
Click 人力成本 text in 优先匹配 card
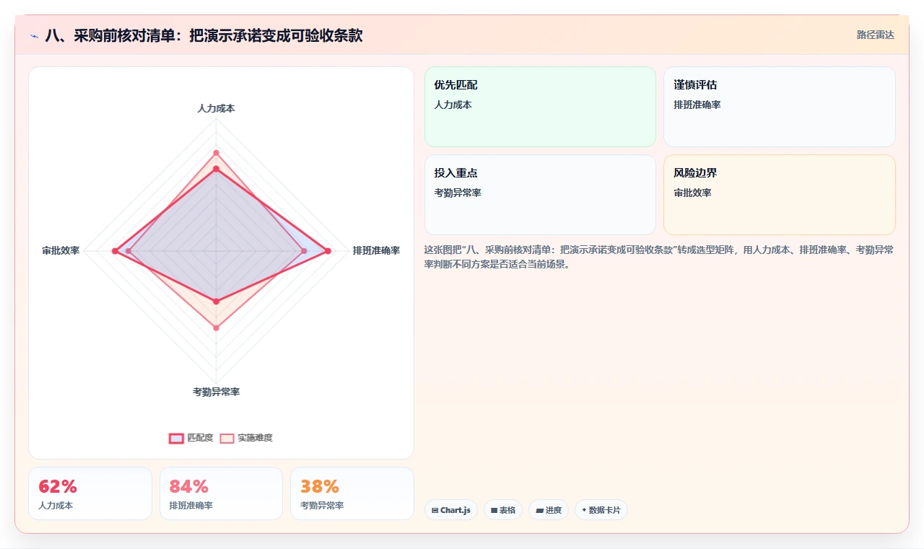pyautogui.click(x=453, y=105)
